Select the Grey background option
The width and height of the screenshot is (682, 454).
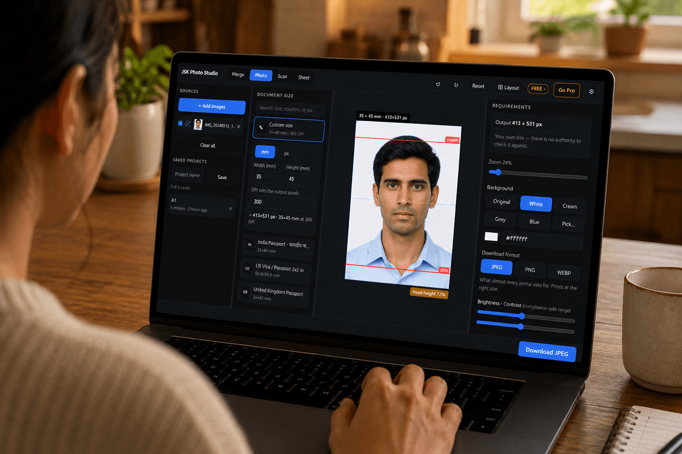click(500, 219)
